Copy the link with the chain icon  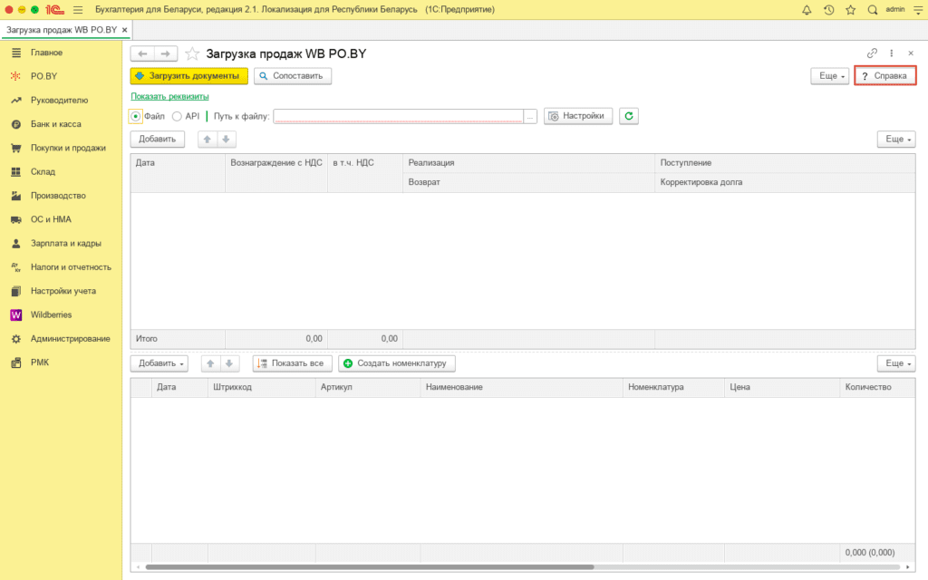pyautogui.click(x=872, y=53)
